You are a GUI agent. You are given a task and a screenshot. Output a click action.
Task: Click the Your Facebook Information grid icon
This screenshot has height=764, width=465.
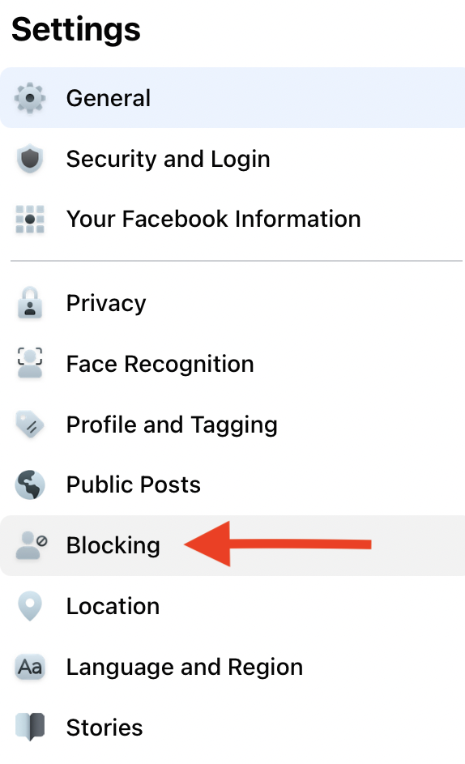[30, 219]
